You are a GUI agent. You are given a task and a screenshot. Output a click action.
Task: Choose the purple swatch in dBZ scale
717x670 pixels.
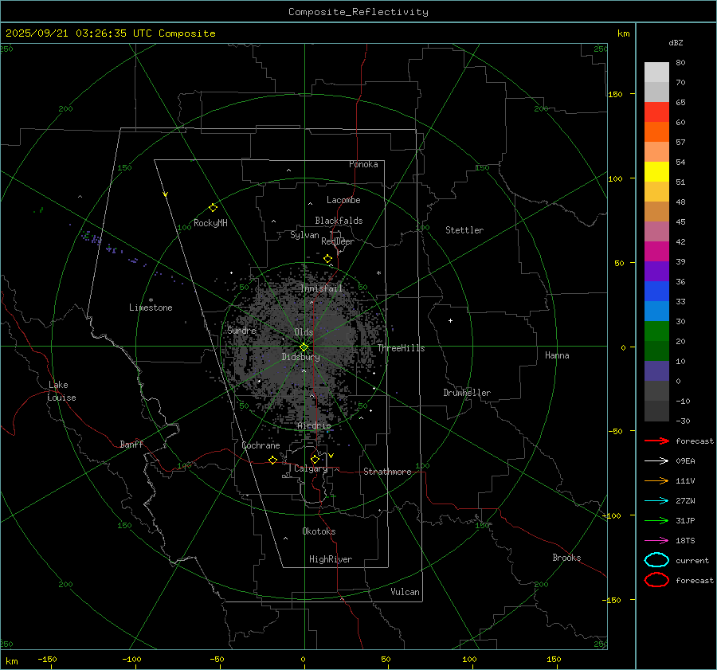pyautogui.click(x=656, y=272)
